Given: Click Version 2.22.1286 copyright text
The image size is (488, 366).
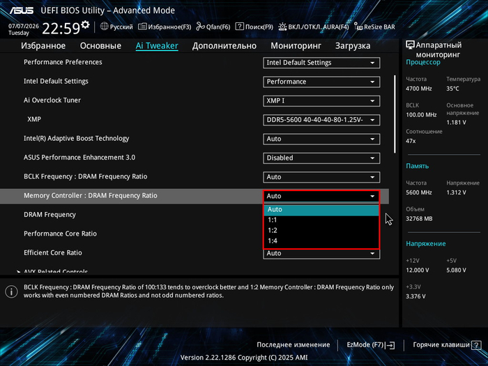Looking at the screenshot, I should 244,358.
